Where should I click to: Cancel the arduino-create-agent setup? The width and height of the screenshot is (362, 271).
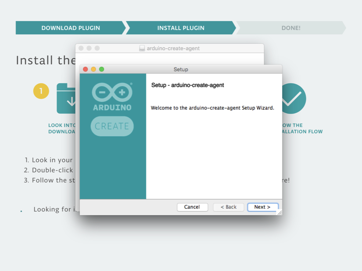point(192,207)
